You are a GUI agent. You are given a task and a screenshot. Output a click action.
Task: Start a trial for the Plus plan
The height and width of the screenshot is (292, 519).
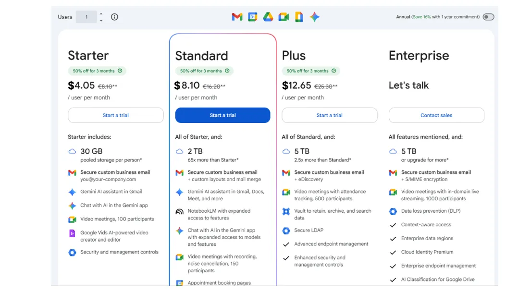329,115
